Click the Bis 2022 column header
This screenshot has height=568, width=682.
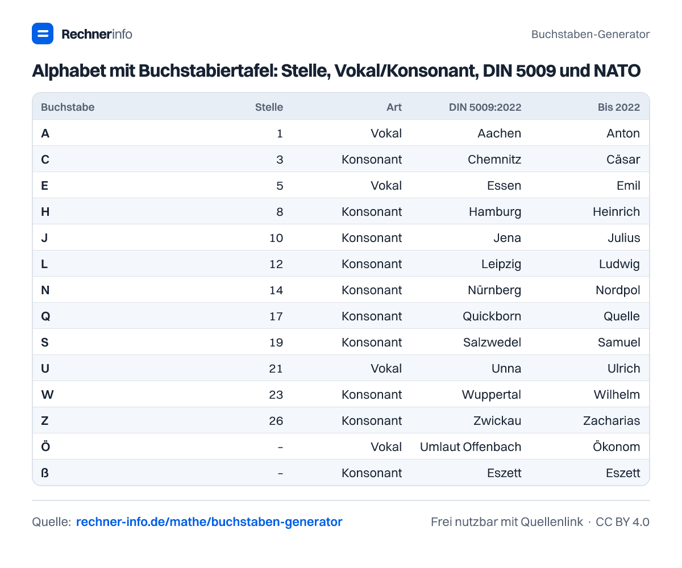click(x=619, y=107)
